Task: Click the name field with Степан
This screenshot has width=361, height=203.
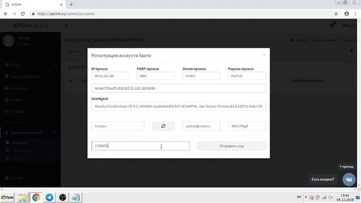Action: pos(118,126)
